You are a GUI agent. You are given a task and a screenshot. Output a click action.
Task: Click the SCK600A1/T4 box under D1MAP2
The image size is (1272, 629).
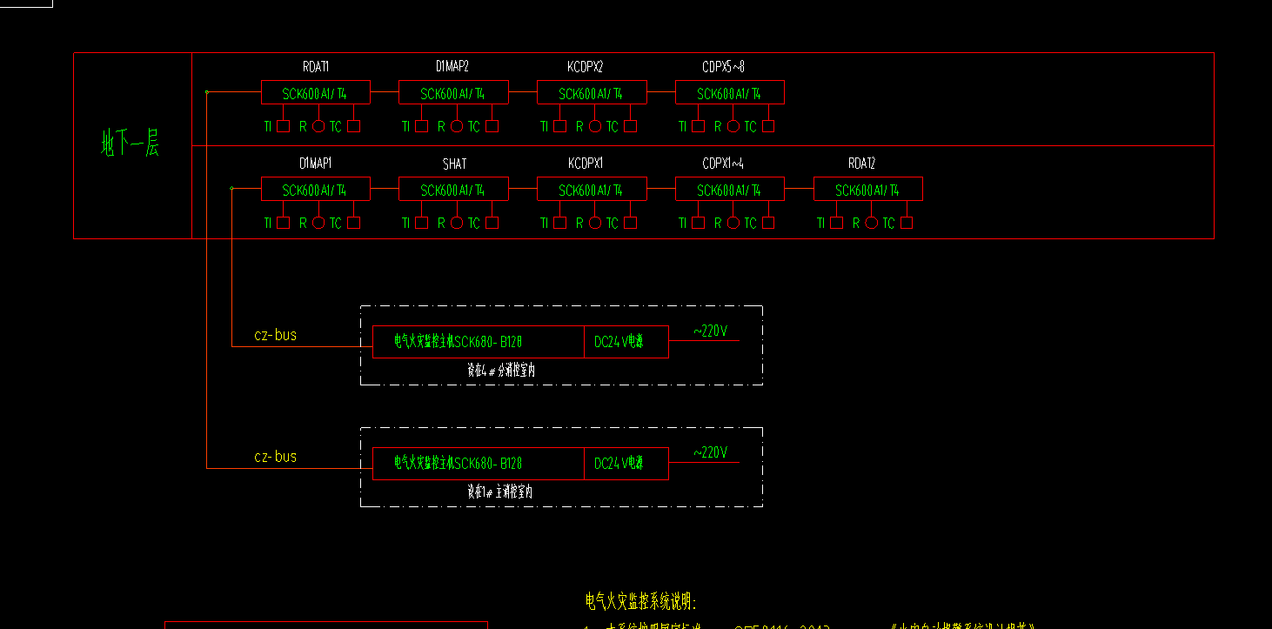(x=453, y=93)
